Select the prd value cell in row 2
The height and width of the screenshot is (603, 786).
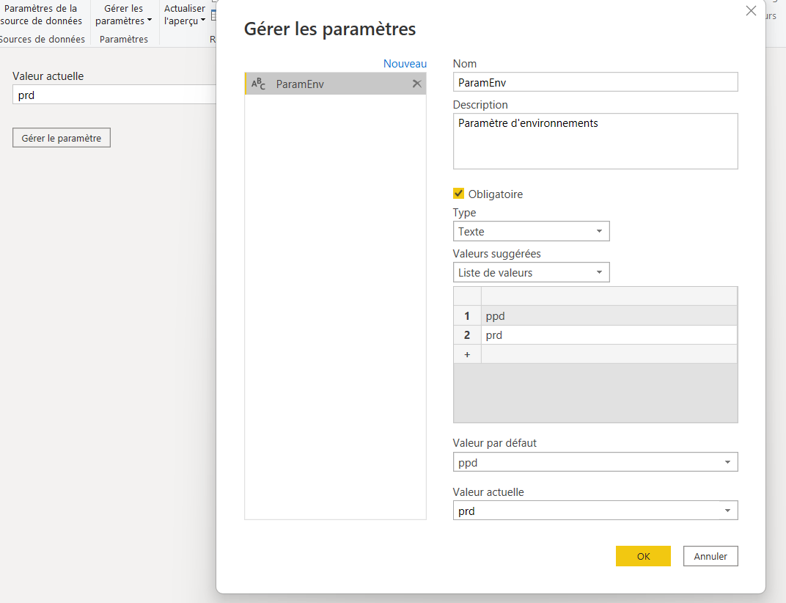point(609,335)
